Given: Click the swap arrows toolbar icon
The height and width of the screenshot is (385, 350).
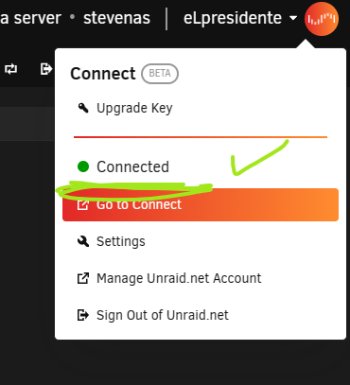Looking at the screenshot, I should click(11, 69).
